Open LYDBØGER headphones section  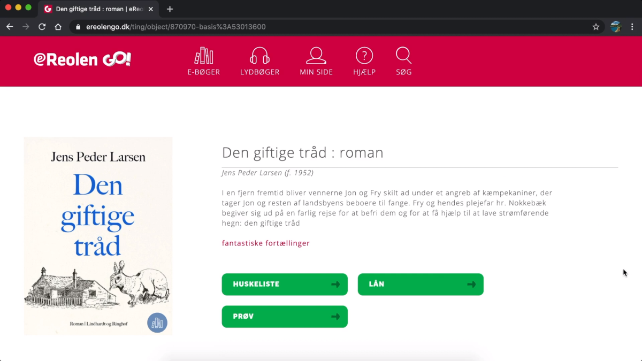click(x=259, y=61)
